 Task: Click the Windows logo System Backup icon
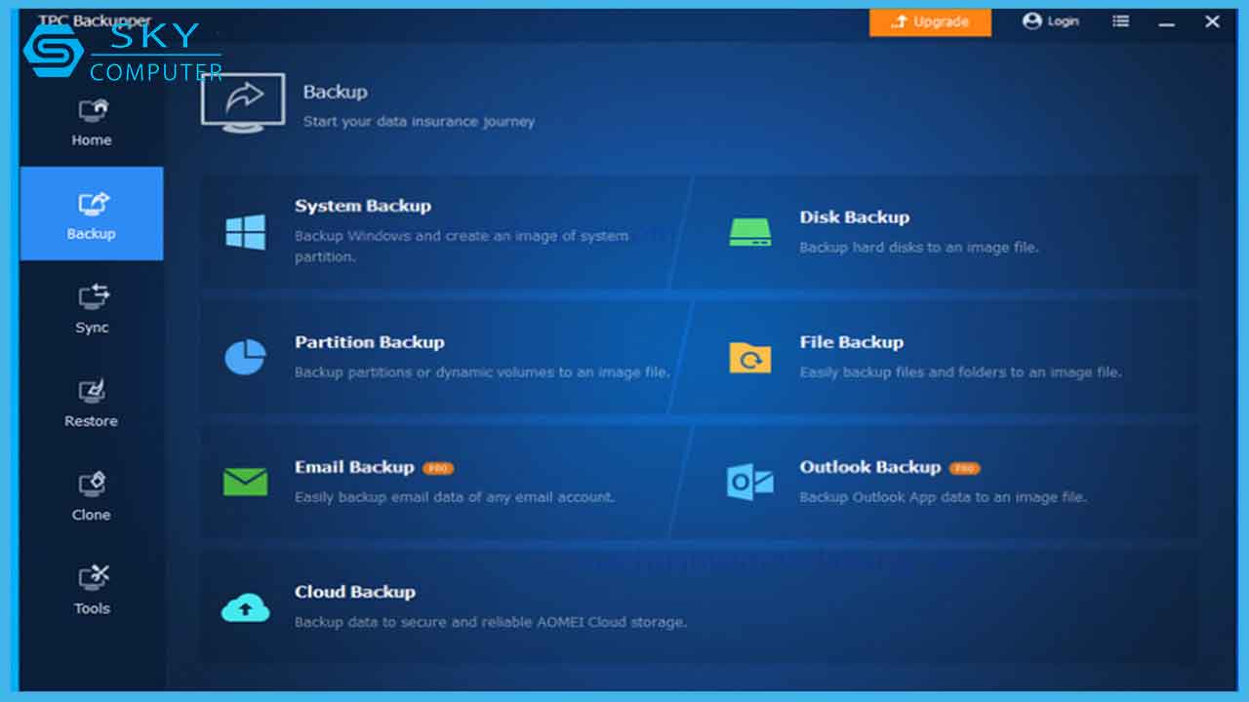pyautogui.click(x=245, y=232)
